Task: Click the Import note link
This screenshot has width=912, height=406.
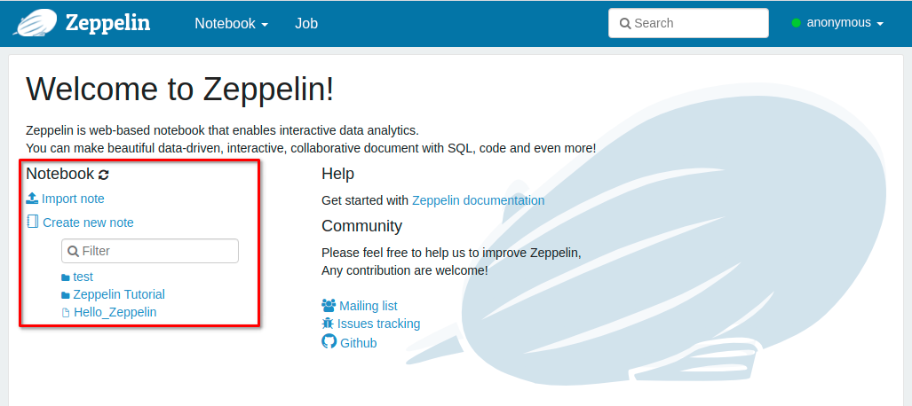Action: tap(73, 199)
